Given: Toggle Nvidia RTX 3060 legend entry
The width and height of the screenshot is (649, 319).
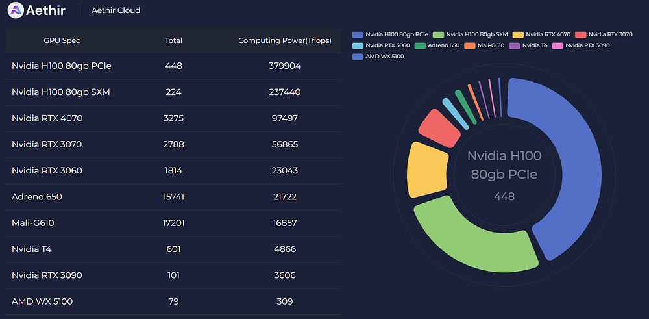Looking at the screenshot, I should click(x=381, y=45).
